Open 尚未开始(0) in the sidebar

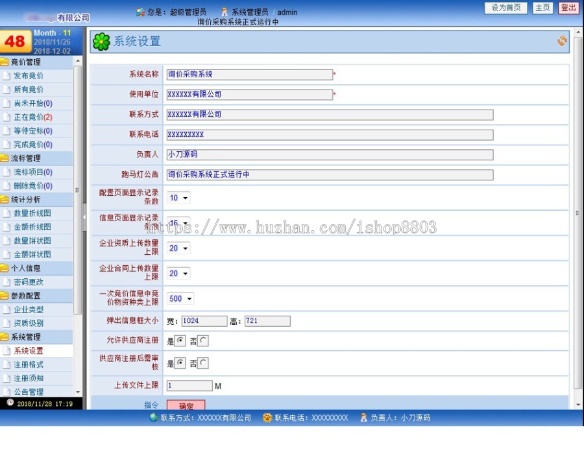tap(33, 104)
